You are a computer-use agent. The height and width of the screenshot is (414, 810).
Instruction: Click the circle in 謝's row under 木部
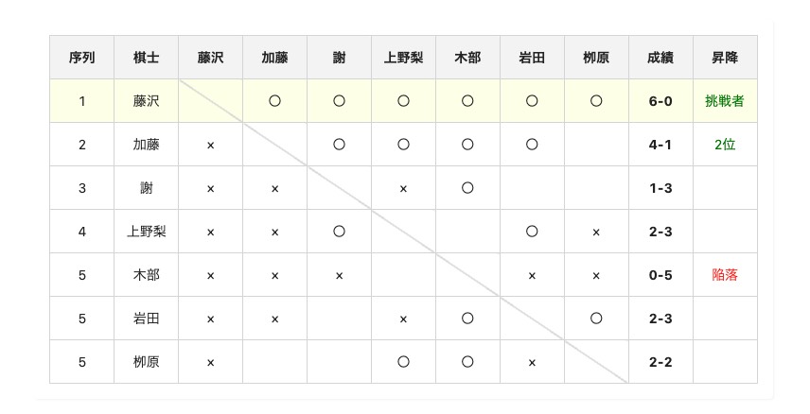point(467,188)
